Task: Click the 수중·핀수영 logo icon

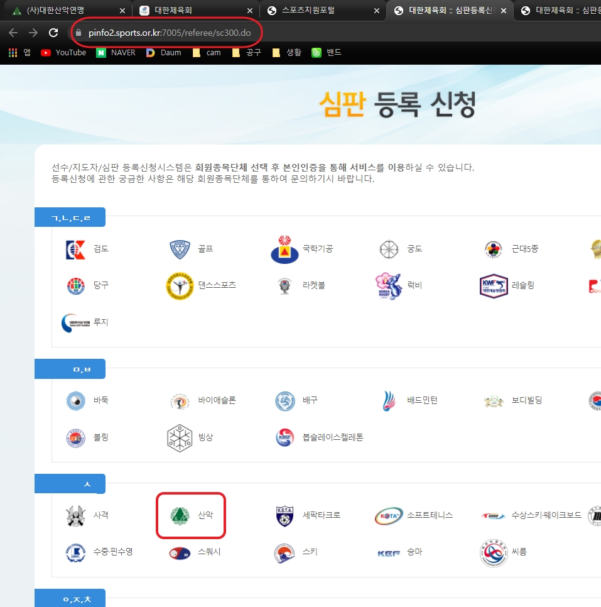Action: click(x=75, y=552)
